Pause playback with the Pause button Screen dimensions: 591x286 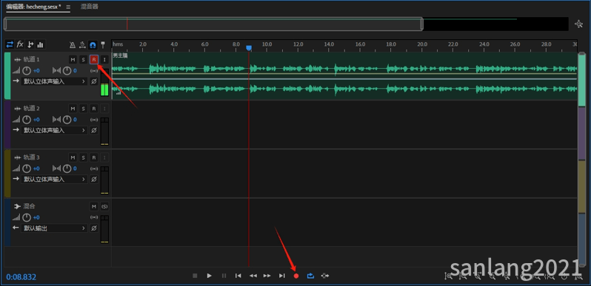(x=224, y=276)
